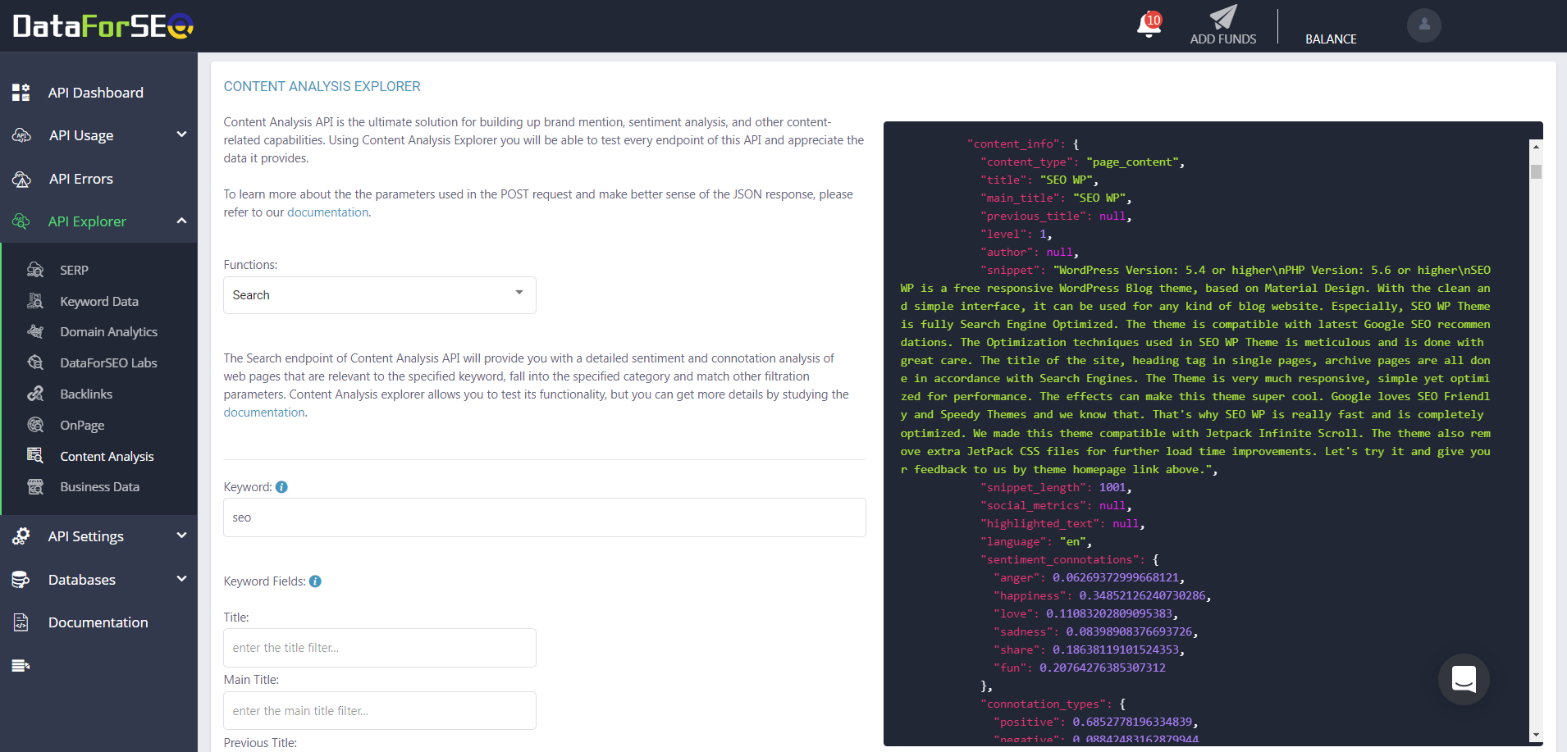Focus the Keyword input containing seo

point(545,517)
